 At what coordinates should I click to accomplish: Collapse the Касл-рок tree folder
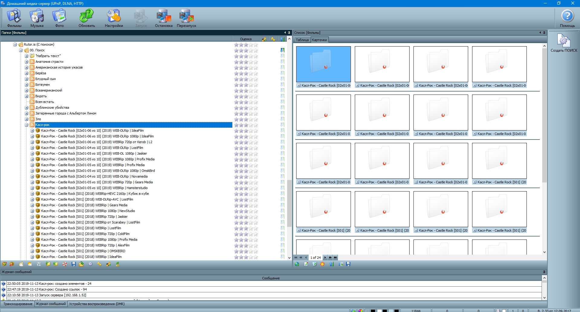coord(27,125)
